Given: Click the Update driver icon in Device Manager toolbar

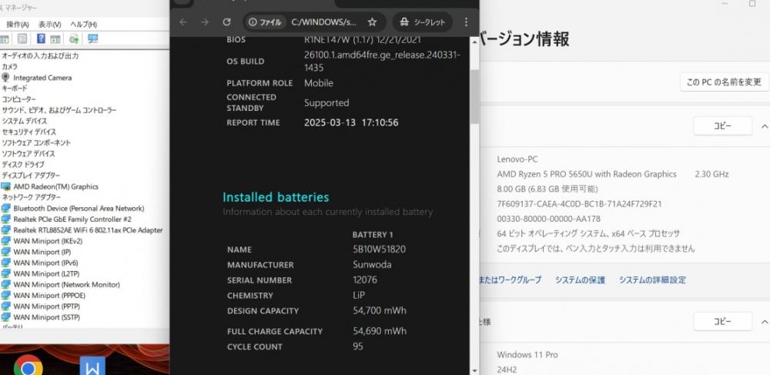Looking at the screenshot, I should click(x=74, y=39).
